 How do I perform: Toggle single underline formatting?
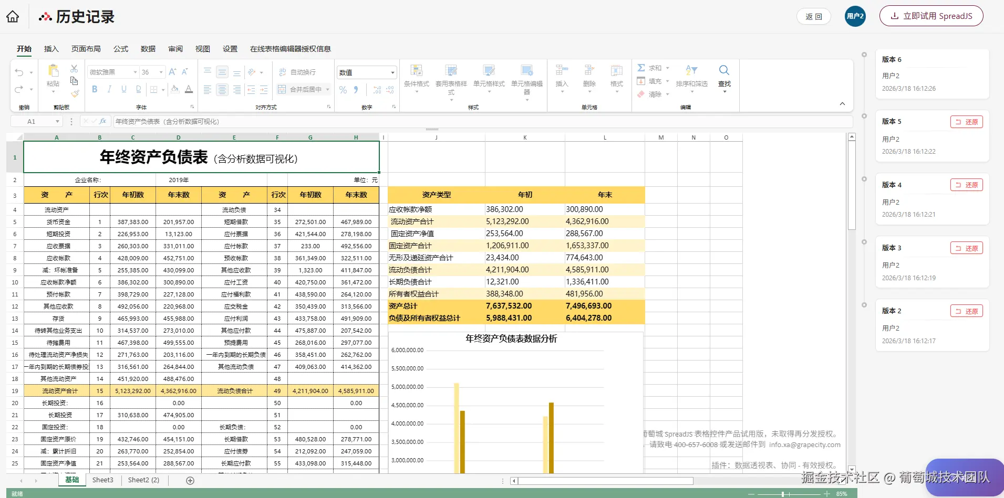[124, 89]
